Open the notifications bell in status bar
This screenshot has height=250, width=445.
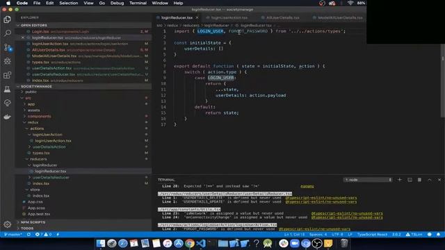pos(439,235)
